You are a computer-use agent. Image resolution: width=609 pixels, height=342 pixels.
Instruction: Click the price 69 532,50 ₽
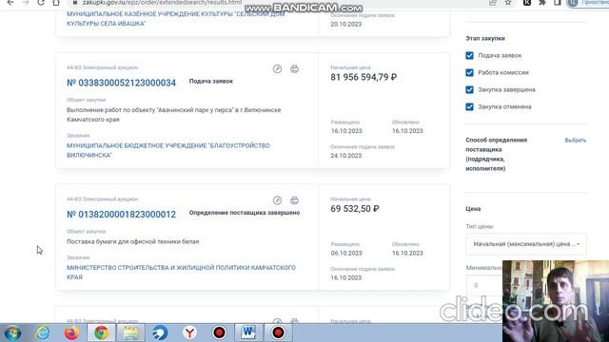coord(355,209)
